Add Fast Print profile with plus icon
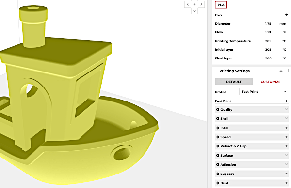Image resolution: width=291 pixels, height=188 pixels. point(286,101)
